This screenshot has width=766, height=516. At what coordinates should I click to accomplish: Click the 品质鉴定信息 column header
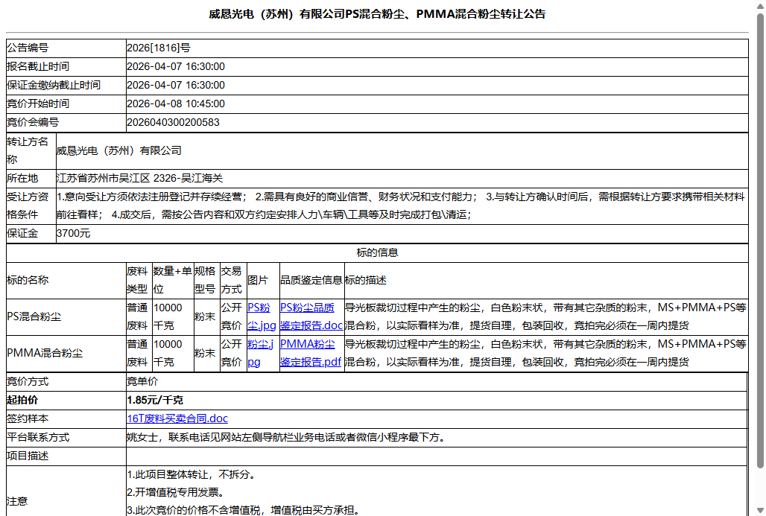pyautogui.click(x=311, y=280)
